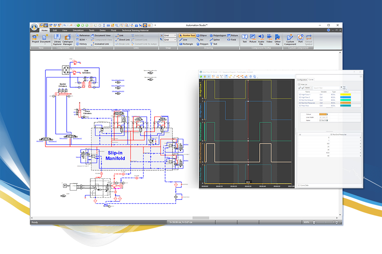The width and height of the screenshot is (382, 254).
Task: Switch to Document View
Action: click(x=101, y=36)
